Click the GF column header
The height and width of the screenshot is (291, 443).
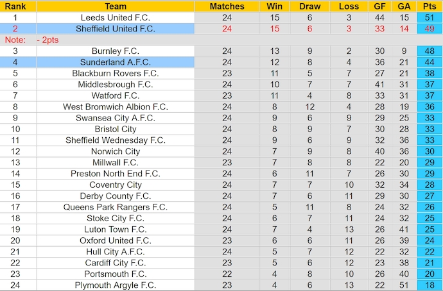click(x=379, y=6)
